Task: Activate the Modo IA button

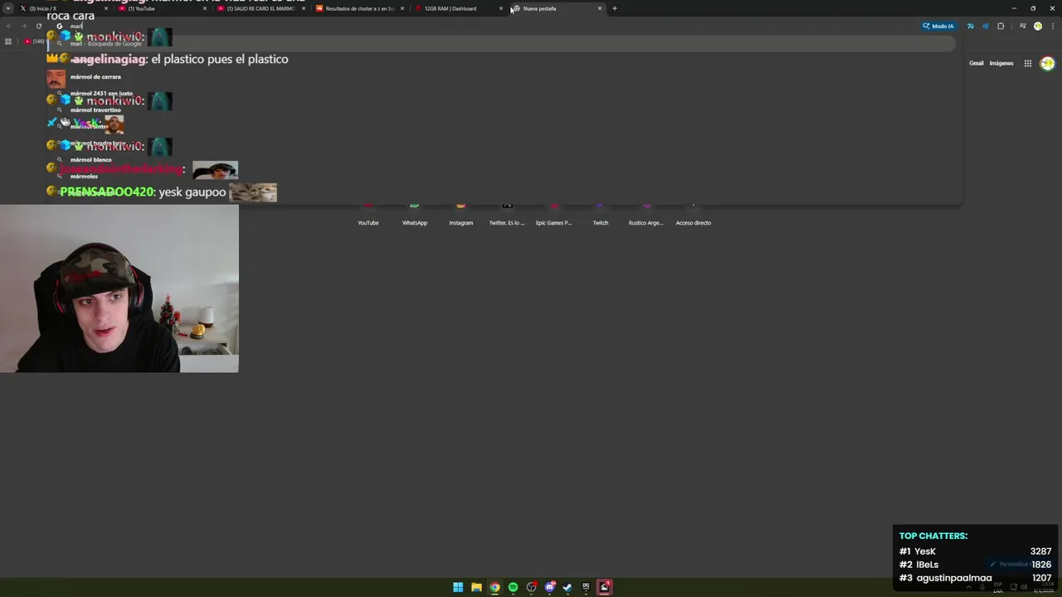Action: tap(938, 26)
